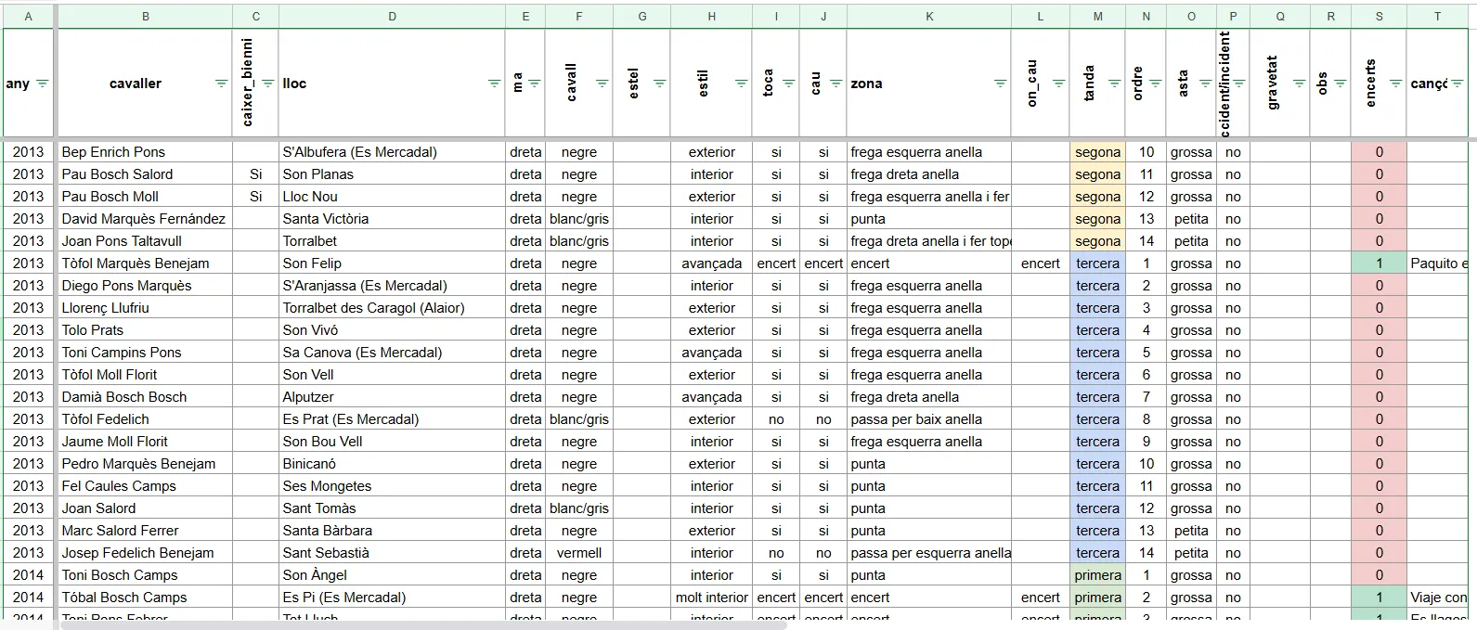Screen dimensions: 1477x630
Task: Select the S'Albufera (Es Mercadal) cell
Action: click(x=392, y=152)
